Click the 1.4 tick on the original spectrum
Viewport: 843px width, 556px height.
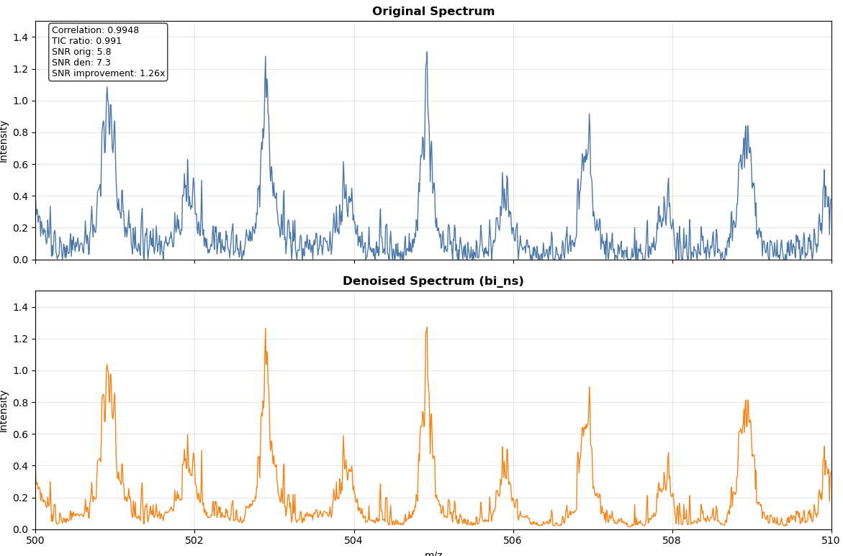coord(21,37)
